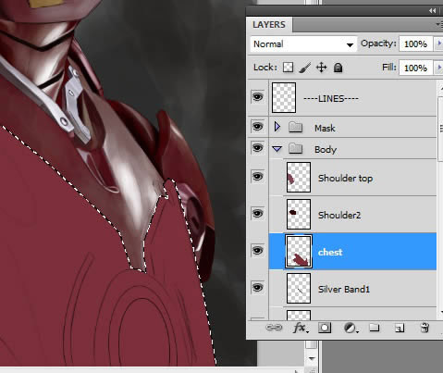Select the chest layer name
This screenshot has width=443, height=373.
click(x=330, y=253)
